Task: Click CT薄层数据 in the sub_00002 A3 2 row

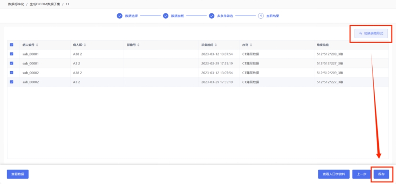Action: tap(250, 82)
